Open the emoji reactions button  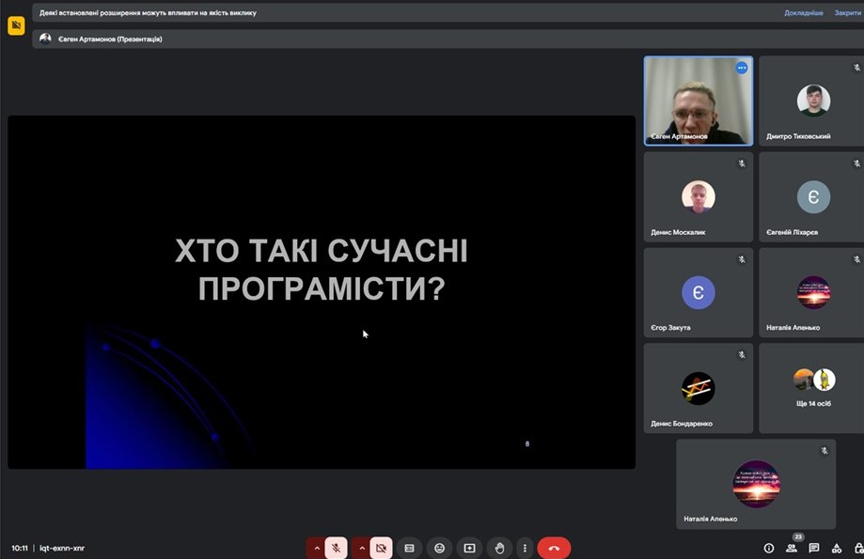[x=439, y=548]
